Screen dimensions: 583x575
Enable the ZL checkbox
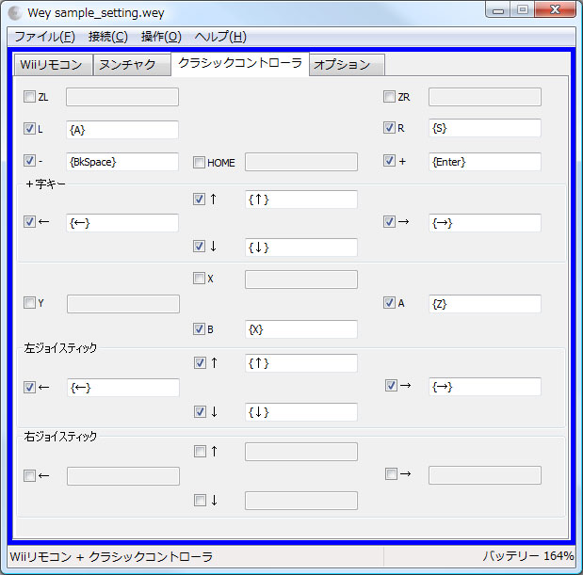(29, 97)
